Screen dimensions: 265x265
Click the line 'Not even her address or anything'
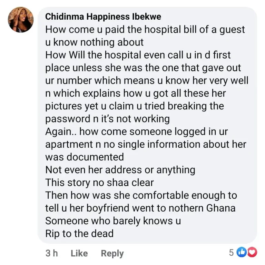coord(120,170)
